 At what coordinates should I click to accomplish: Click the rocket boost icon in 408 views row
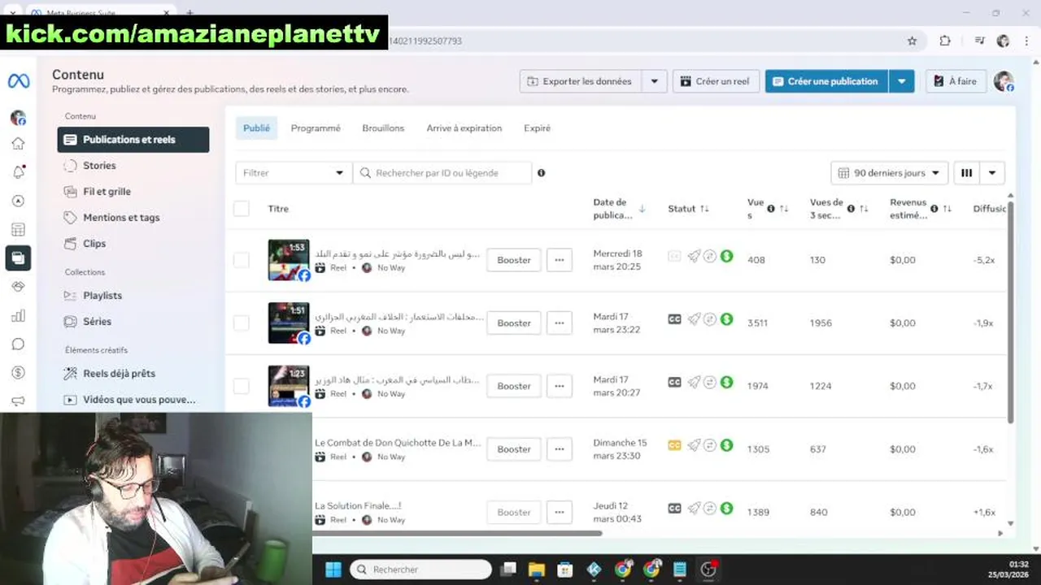click(694, 256)
